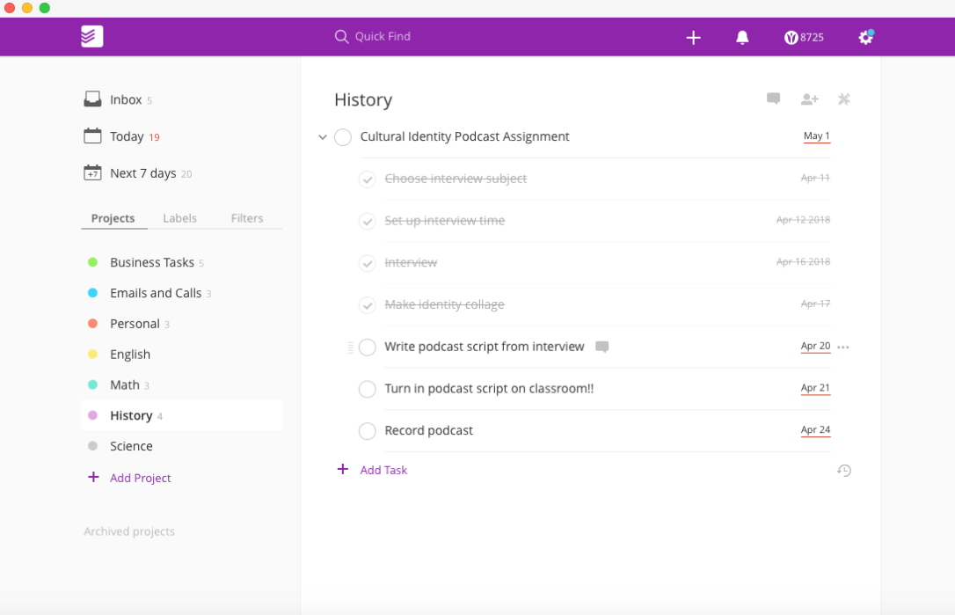Open project actions wrench icon
955x615 pixels.
pyautogui.click(x=844, y=99)
